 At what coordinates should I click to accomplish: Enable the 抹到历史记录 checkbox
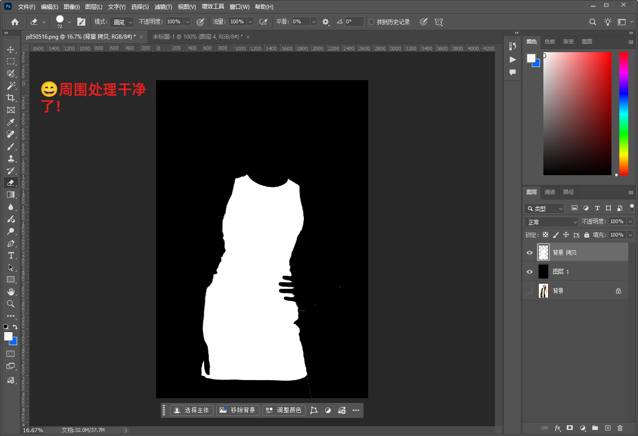(371, 22)
